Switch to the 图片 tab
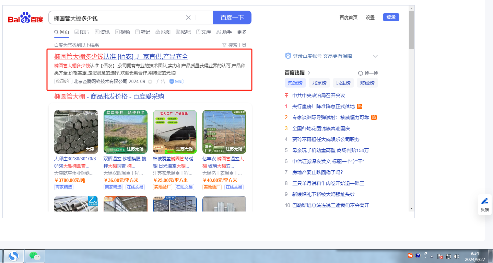Viewport: 493px width, 263px height. pos(82,32)
